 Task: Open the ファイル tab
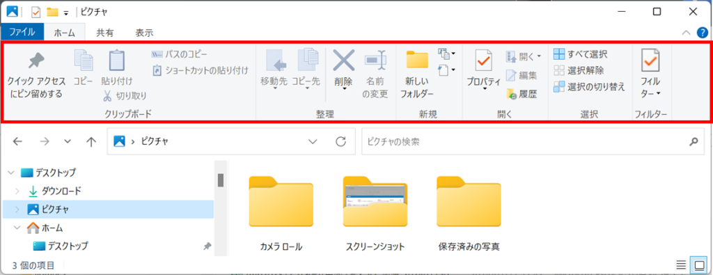22,32
